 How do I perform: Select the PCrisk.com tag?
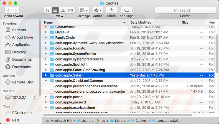click(19, 113)
